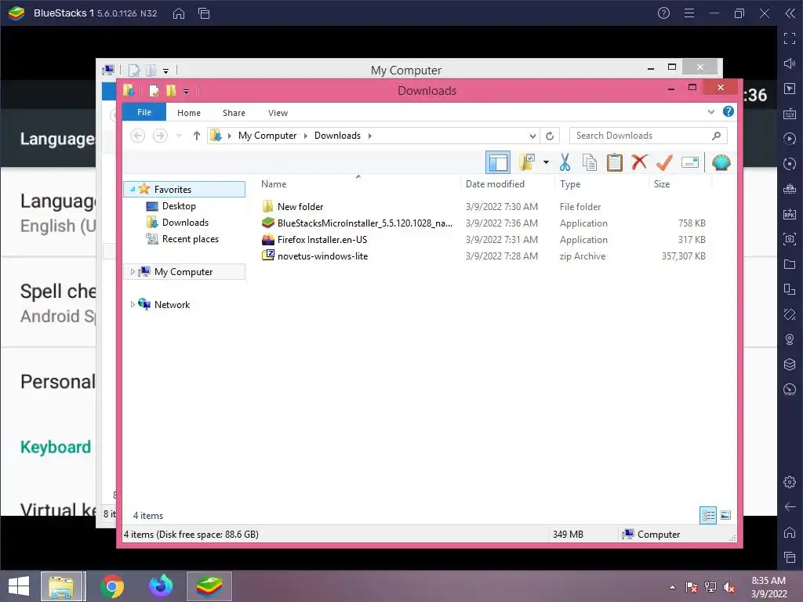This screenshot has height=602, width=803.
Task: Click the Forward navigation arrow
Action: tap(160, 136)
